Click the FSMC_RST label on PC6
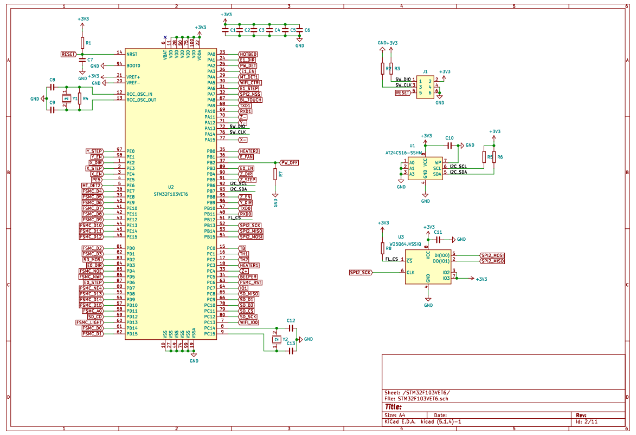 250,282
